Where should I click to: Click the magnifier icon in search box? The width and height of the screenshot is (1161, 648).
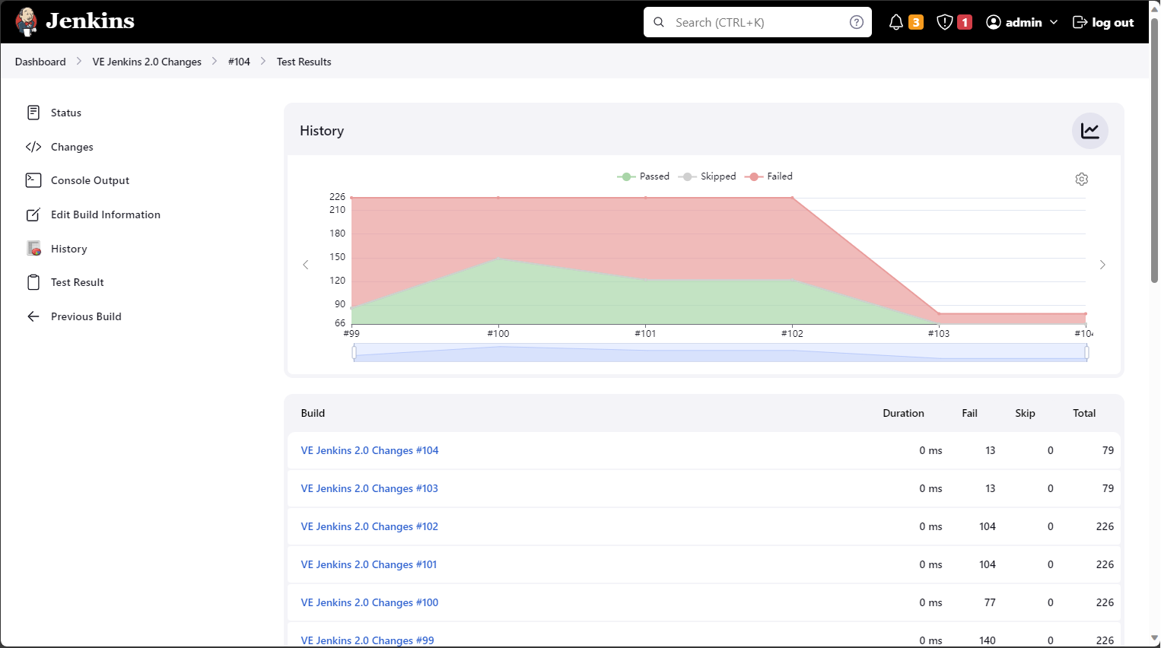tap(659, 23)
